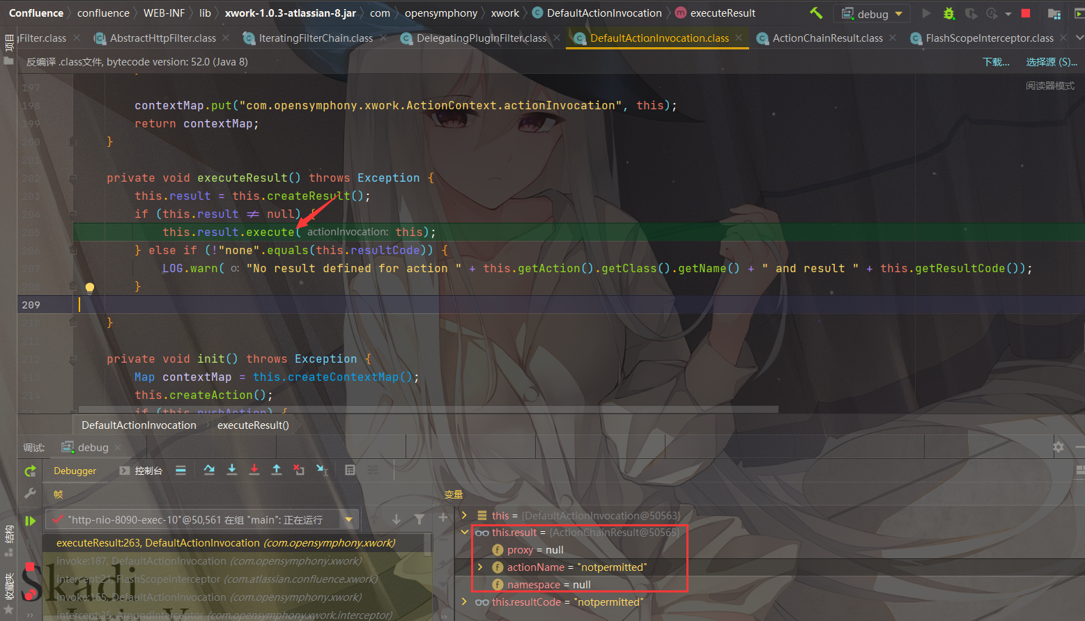Screen dimensions: 1085x621
Task: Expand the this.resultCode watch node
Action: coord(465,602)
